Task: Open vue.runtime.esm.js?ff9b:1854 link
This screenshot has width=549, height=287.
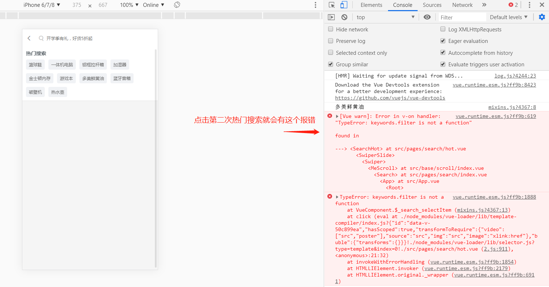Action: (x=472, y=262)
